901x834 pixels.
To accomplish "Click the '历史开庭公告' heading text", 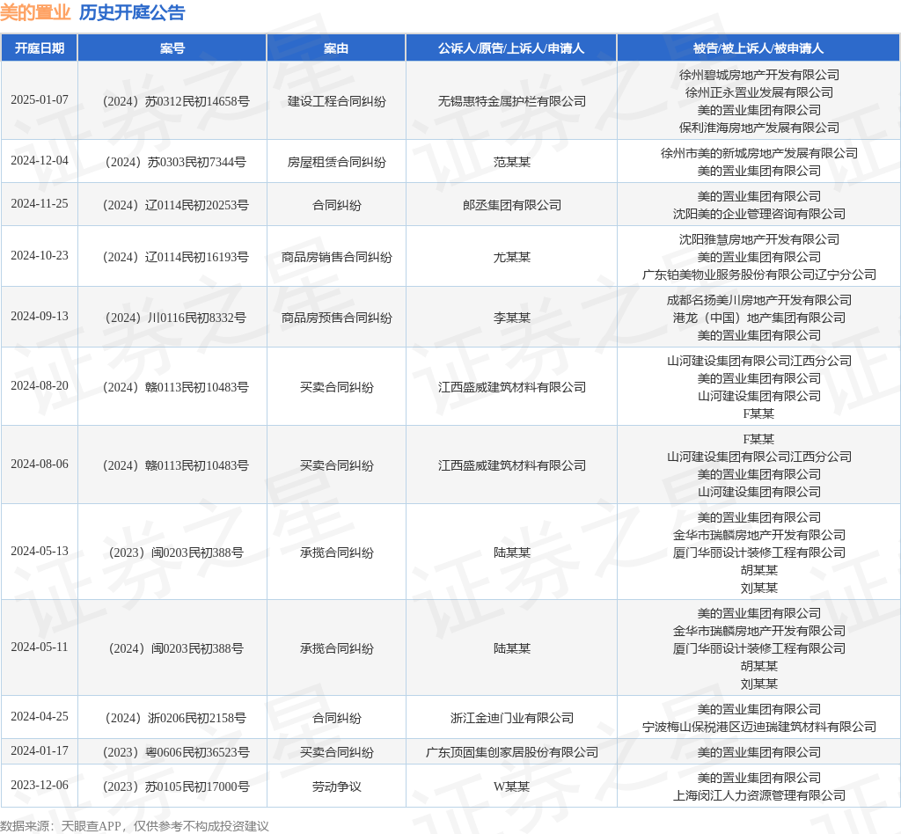I will [x=132, y=12].
